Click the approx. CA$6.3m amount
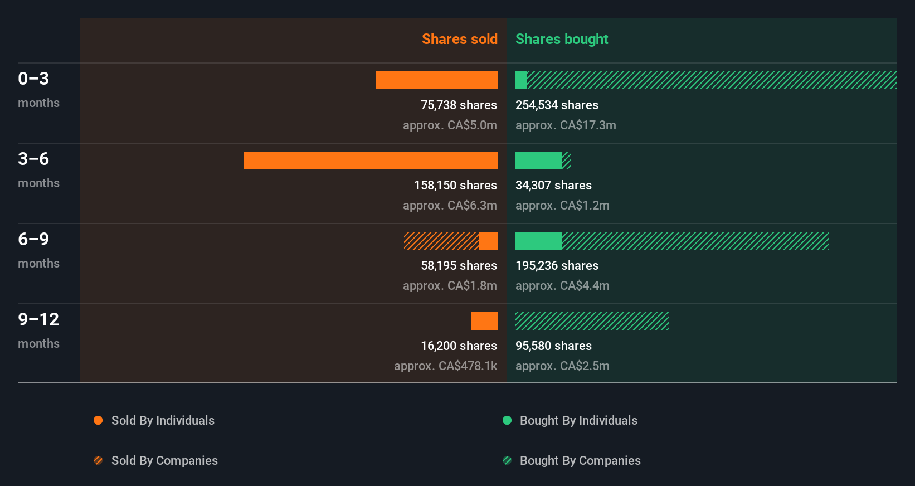Viewport: 915px width, 486px height. (450, 205)
